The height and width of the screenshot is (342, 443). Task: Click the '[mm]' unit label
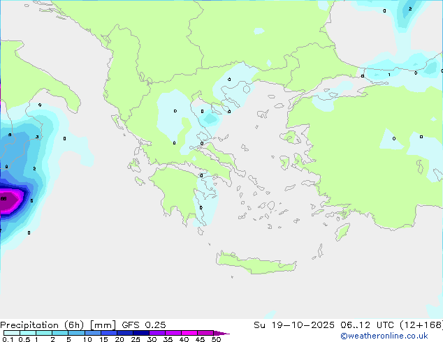(x=103, y=325)
